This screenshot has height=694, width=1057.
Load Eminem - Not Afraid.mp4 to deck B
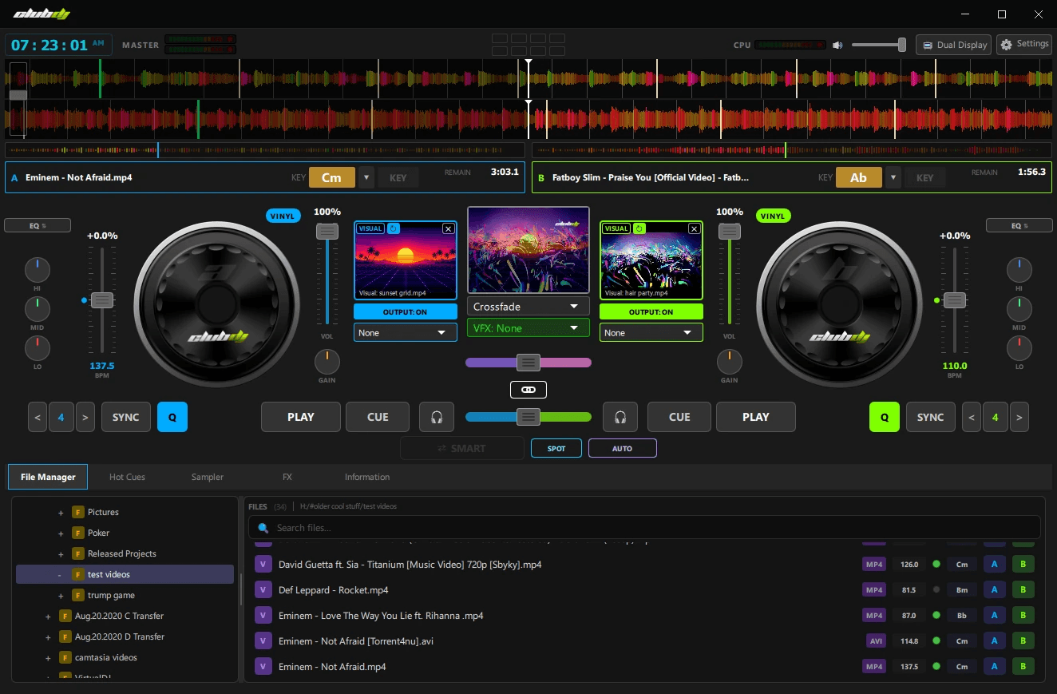click(1023, 667)
